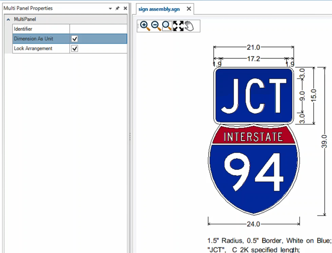Uncheck the Dimension As Unit checkbox
This screenshot has height=253, width=332.
pos(74,39)
